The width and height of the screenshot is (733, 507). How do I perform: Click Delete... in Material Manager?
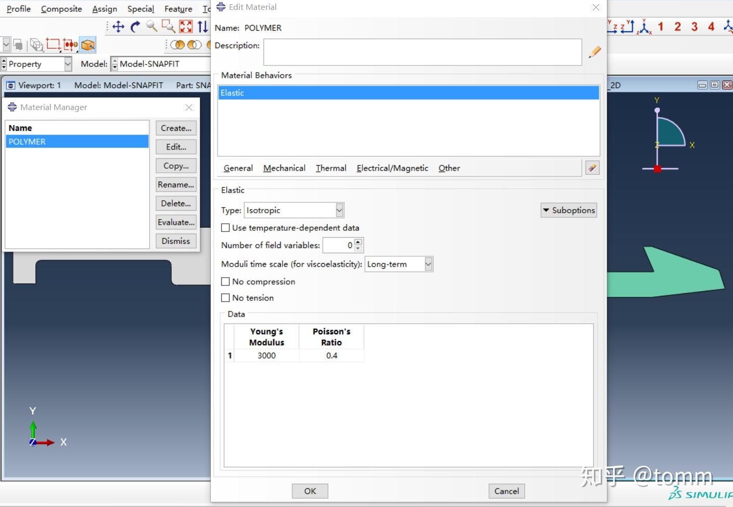(176, 203)
